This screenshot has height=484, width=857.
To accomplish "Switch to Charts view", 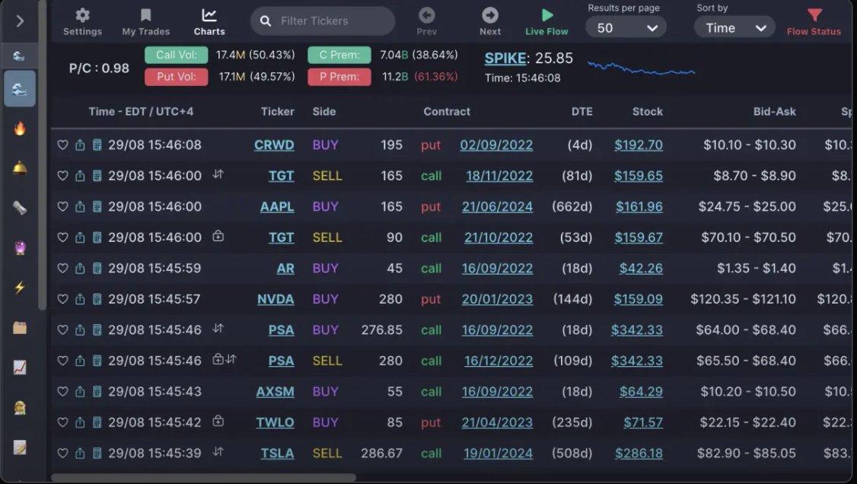I will pyautogui.click(x=209, y=22).
